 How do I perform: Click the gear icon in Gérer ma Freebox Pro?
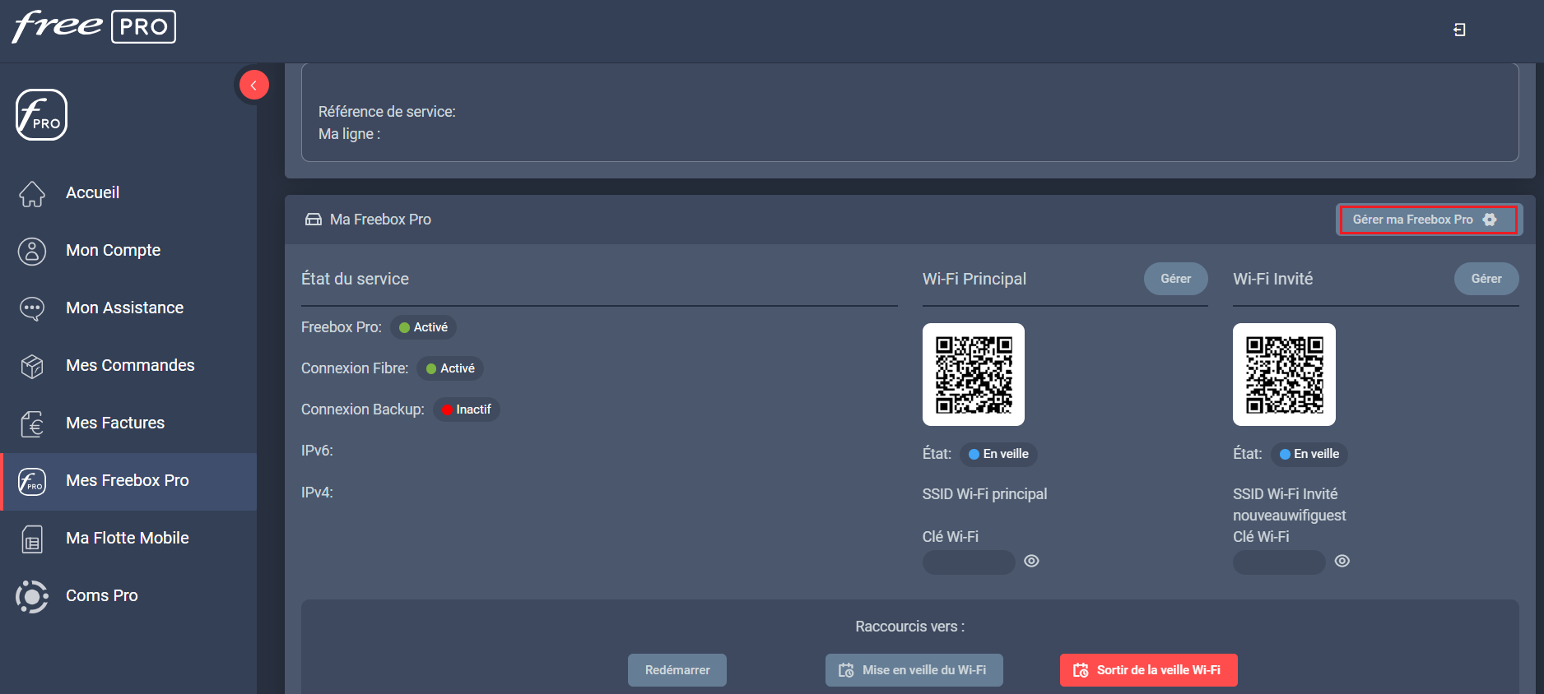point(1490,220)
